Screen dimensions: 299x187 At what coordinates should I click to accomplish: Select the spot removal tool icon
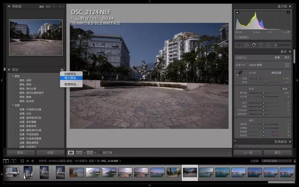pyautogui.click(x=246, y=45)
